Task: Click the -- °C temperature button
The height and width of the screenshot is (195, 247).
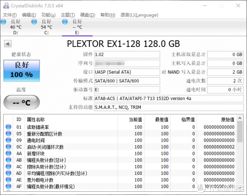Action: tap(21, 102)
